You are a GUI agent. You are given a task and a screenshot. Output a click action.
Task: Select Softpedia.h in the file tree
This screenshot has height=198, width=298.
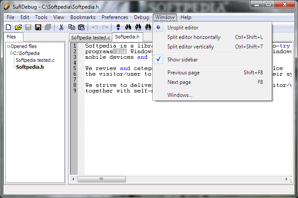30,67
